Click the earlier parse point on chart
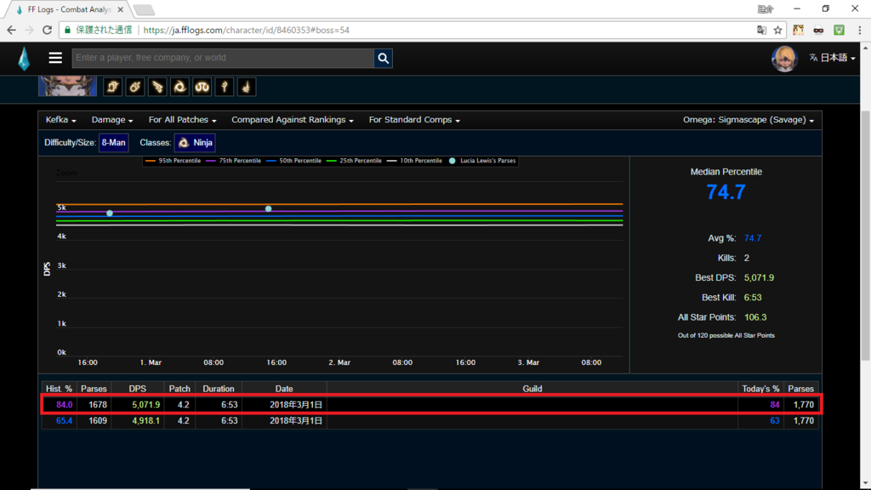 [x=110, y=214]
